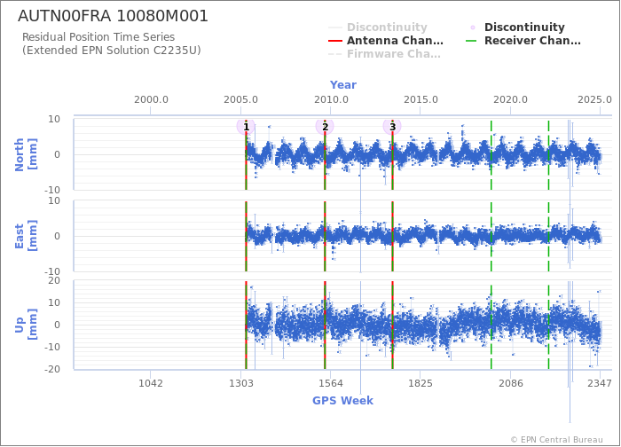This screenshot has height=447, width=621.
Task: Click the 2005.0 year tick label
Action: (240, 99)
